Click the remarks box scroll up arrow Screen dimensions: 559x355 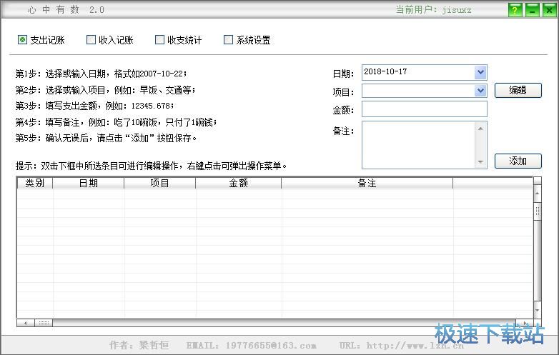point(480,129)
